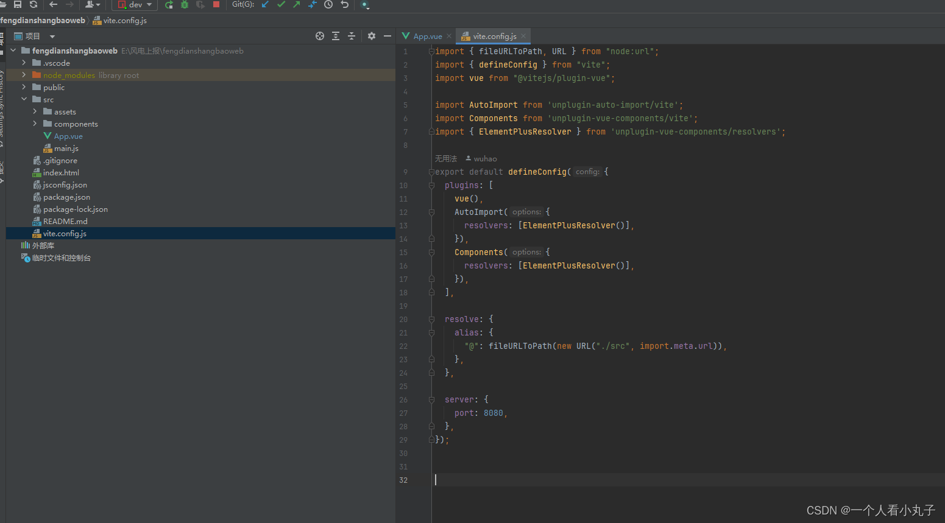Image resolution: width=945 pixels, height=523 pixels.
Task: Navigate back with the left arrow icon
Action: pos(54,4)
